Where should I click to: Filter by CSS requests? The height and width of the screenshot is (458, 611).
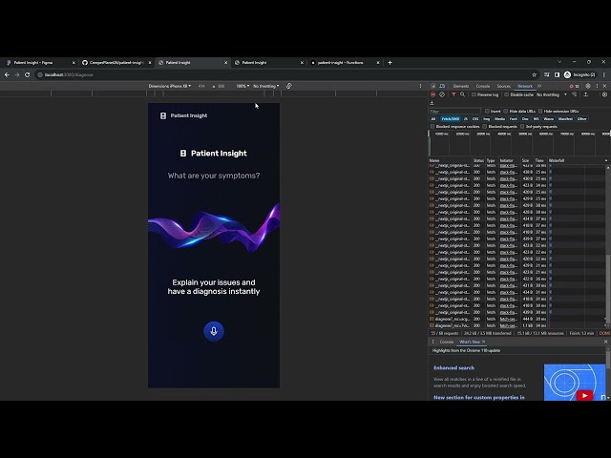pyautogui.click(x=475, y=118)
